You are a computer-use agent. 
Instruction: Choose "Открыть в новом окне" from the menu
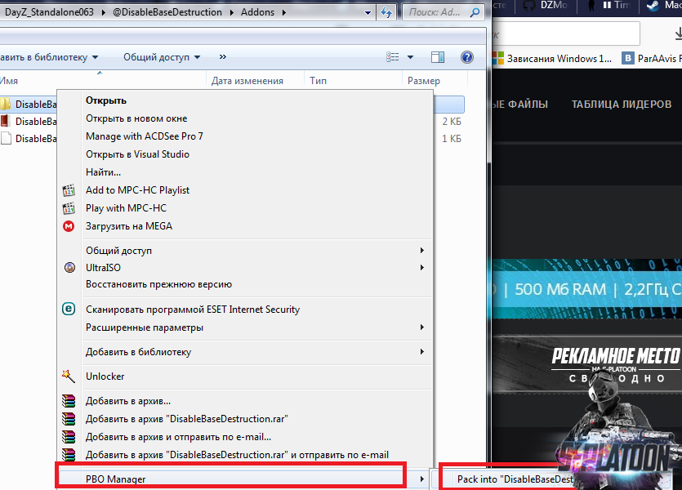tap(136, 118)
